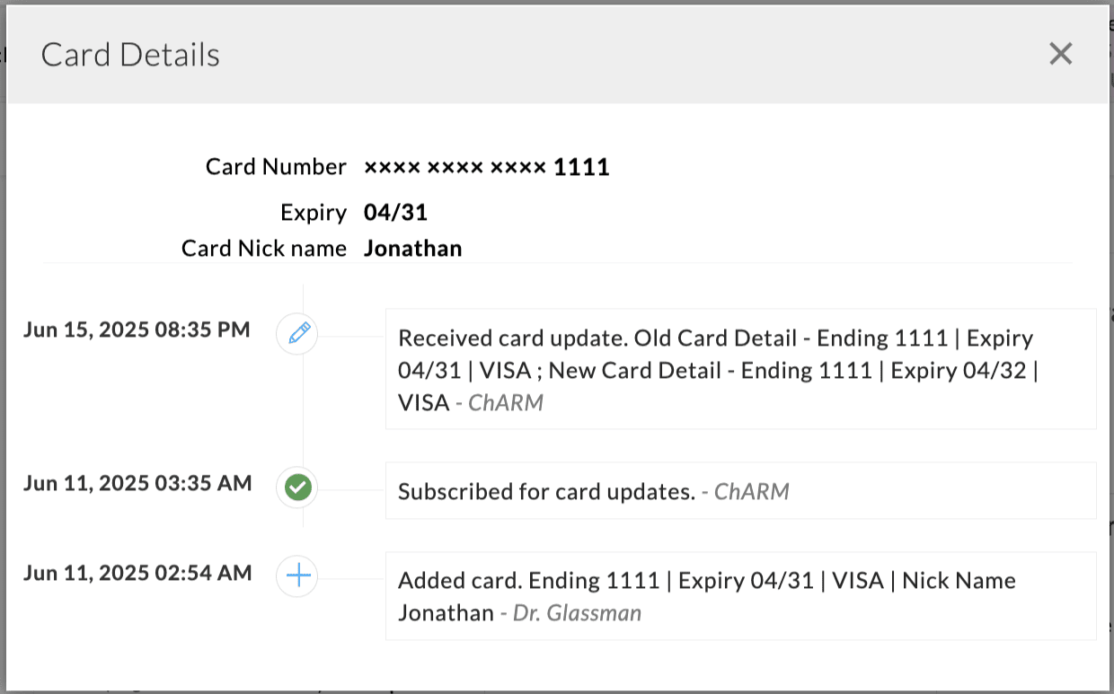
Task: Click the Card Nick name field label
Action: pos(264,248)
